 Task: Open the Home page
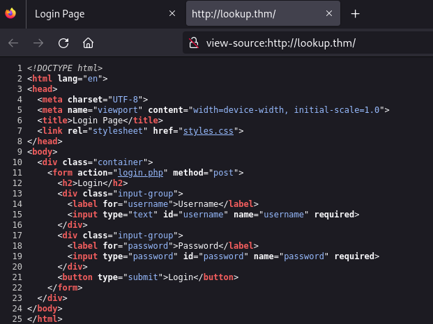[x=88, y=43]
